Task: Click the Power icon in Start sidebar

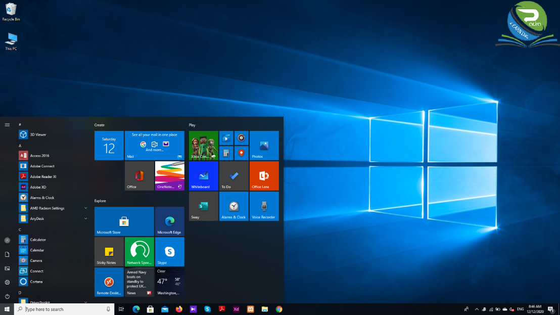Action: (7, 296)
